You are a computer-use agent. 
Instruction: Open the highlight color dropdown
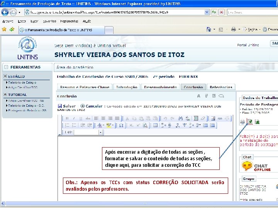coord(113,126)
